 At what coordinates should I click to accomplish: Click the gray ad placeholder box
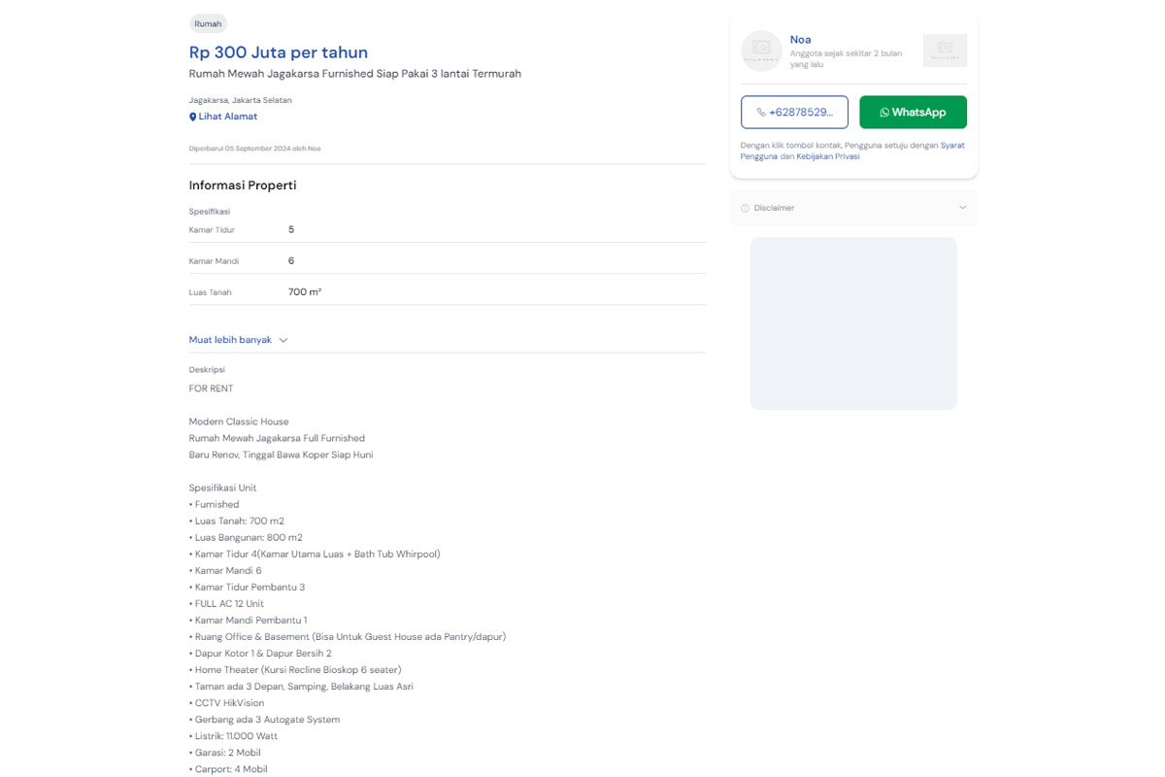(x=853, y=323)
